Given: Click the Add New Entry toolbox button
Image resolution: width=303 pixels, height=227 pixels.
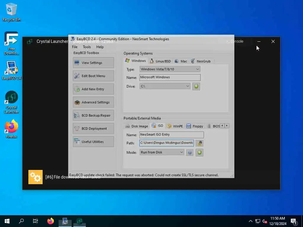Looking at the screenshot, I should point(93,89).
